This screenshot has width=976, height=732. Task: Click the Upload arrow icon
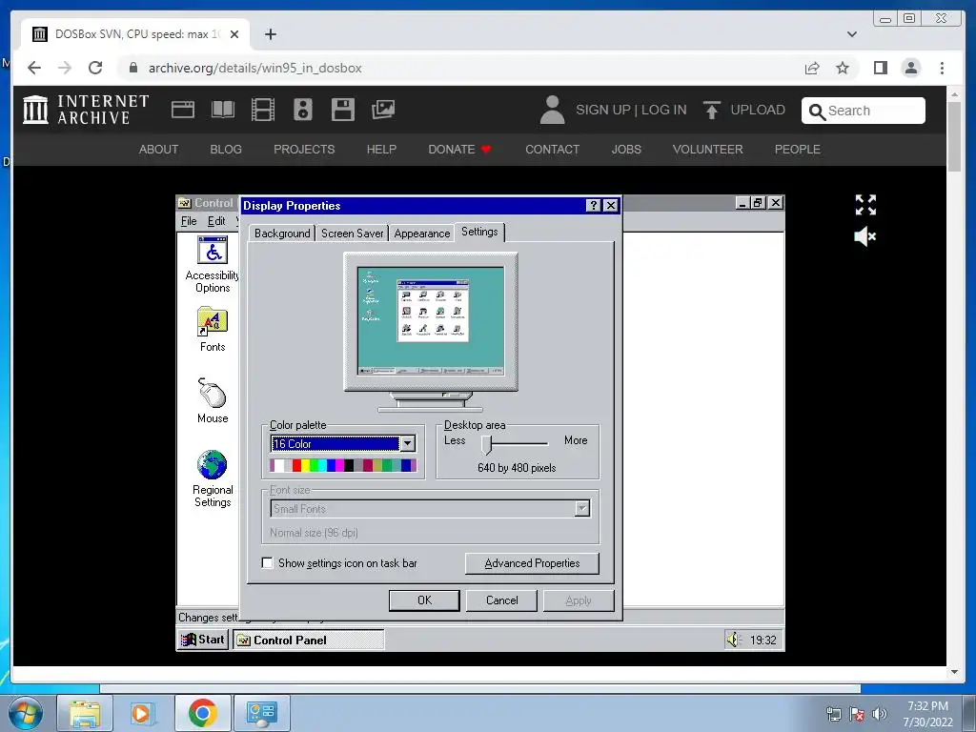coord(711,110)
